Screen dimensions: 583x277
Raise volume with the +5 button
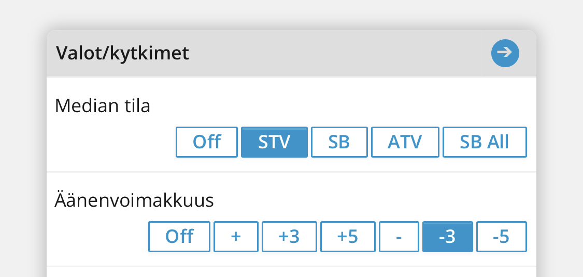(348, 237)
